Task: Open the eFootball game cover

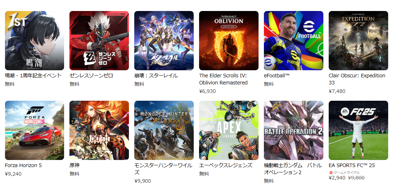Action: click(x=293, y=40)
